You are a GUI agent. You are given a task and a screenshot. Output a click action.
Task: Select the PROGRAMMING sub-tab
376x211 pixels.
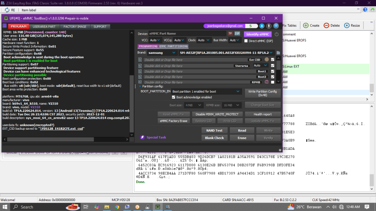point(148,46)
